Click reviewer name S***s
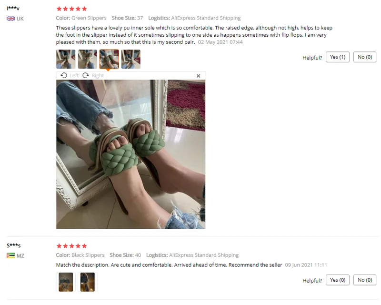Image resolution: width=381 pixels, height=305 pixels. pyautogui.click(x=14, y=245)
